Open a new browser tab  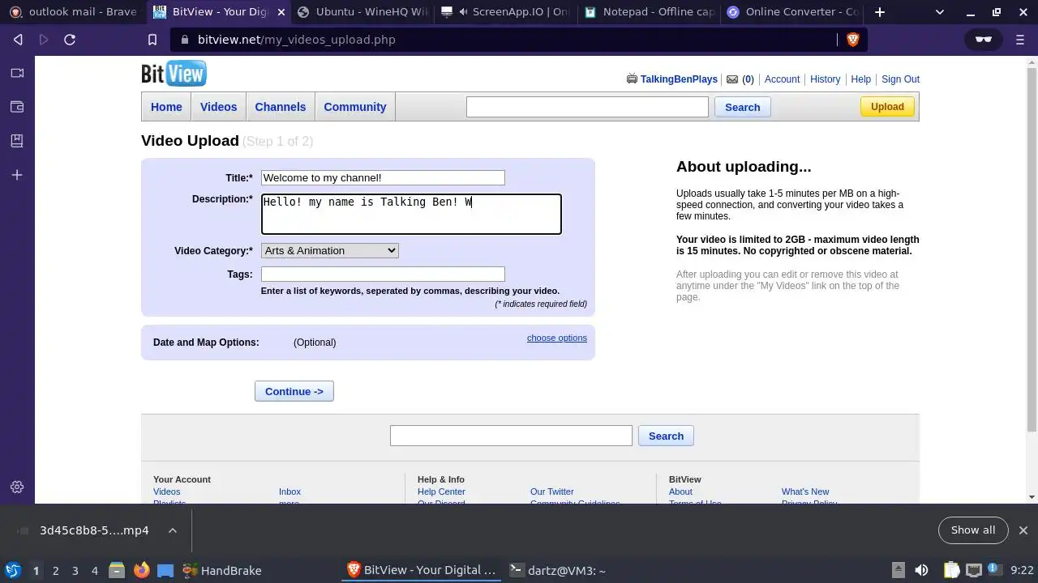880,12
